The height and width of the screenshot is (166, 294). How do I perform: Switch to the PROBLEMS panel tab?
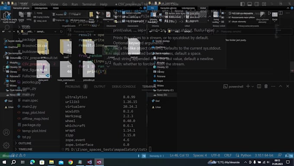pos(73,87)
